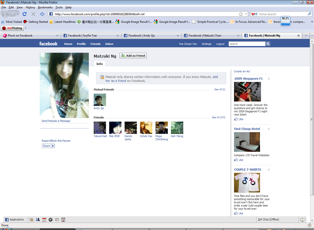Switch to Facebook | Soyfie Tsai tab
Screen dimensions: 314x230
[91, 36]
